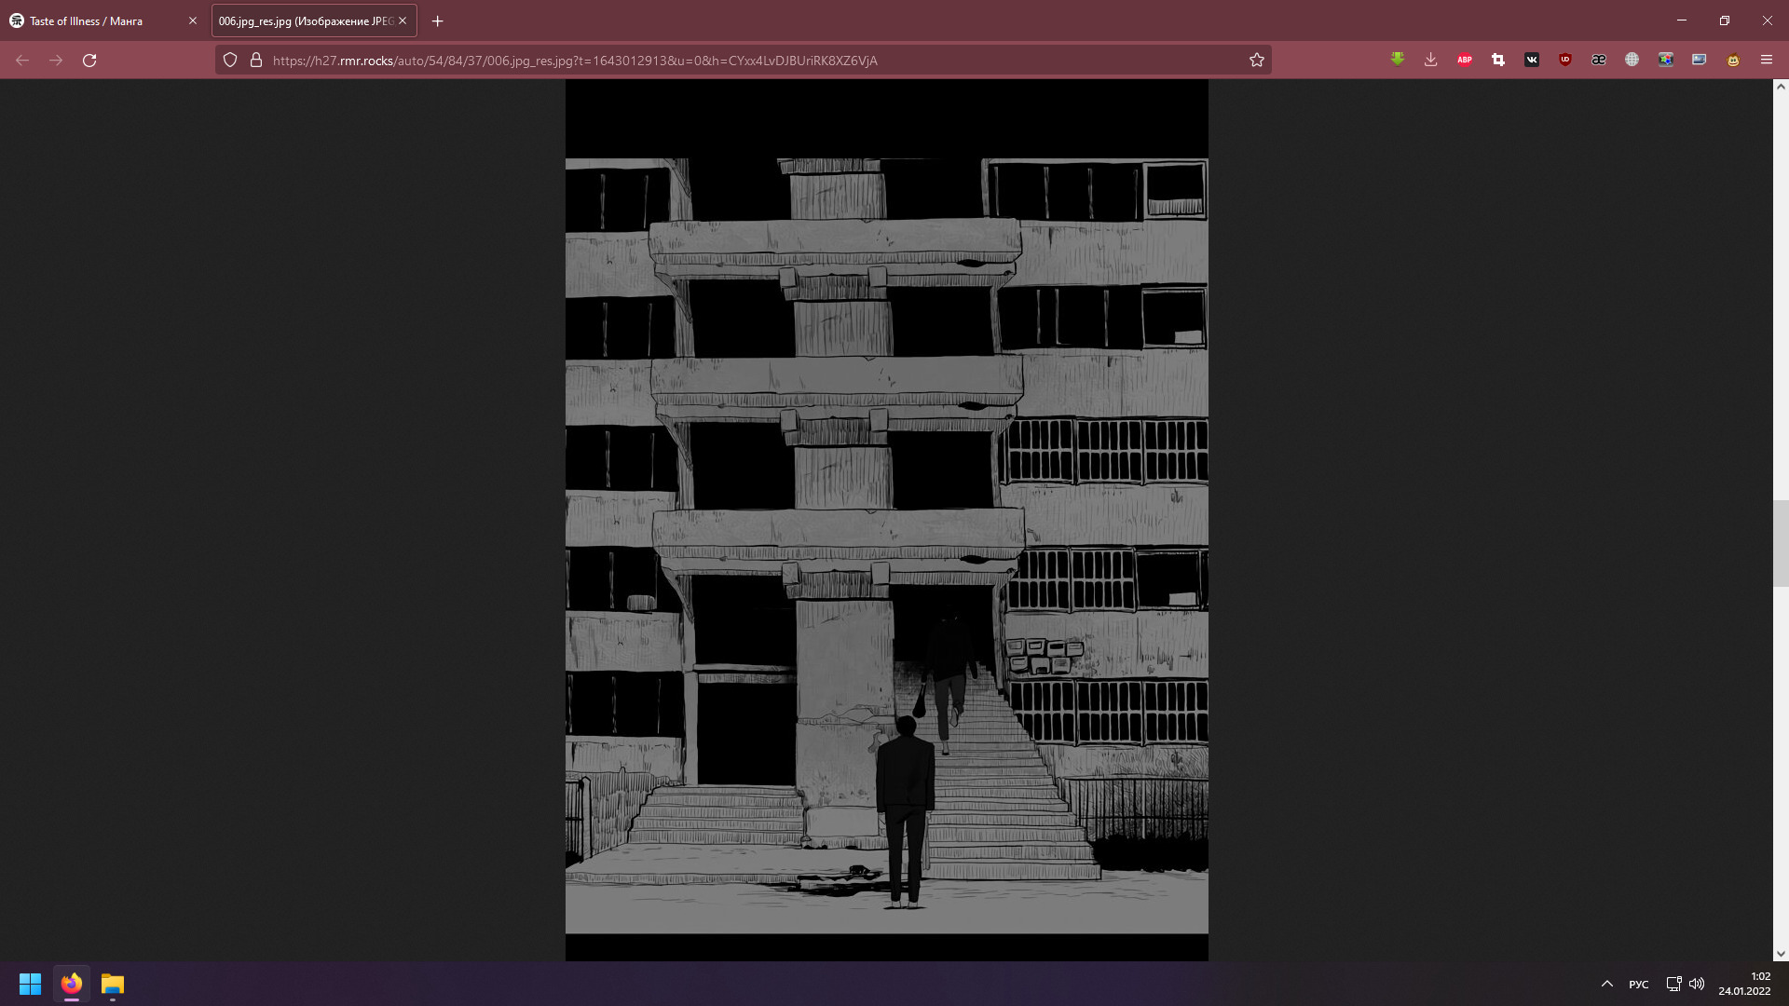Screen dimensions: 1789x1006
Task: Click the Adblock Plus extension icon
Action: (1464, 60)
